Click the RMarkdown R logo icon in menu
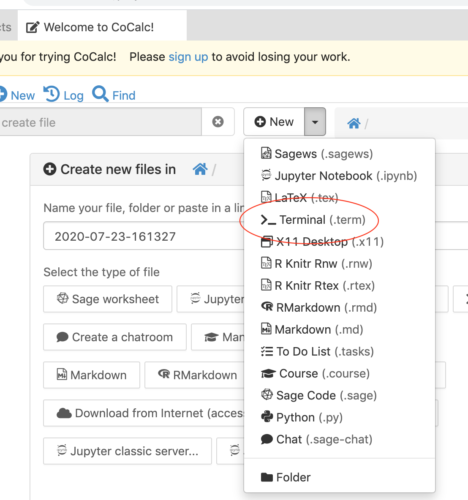The width and height of the screenshot is (468, 500). click(x=267, y=307)
